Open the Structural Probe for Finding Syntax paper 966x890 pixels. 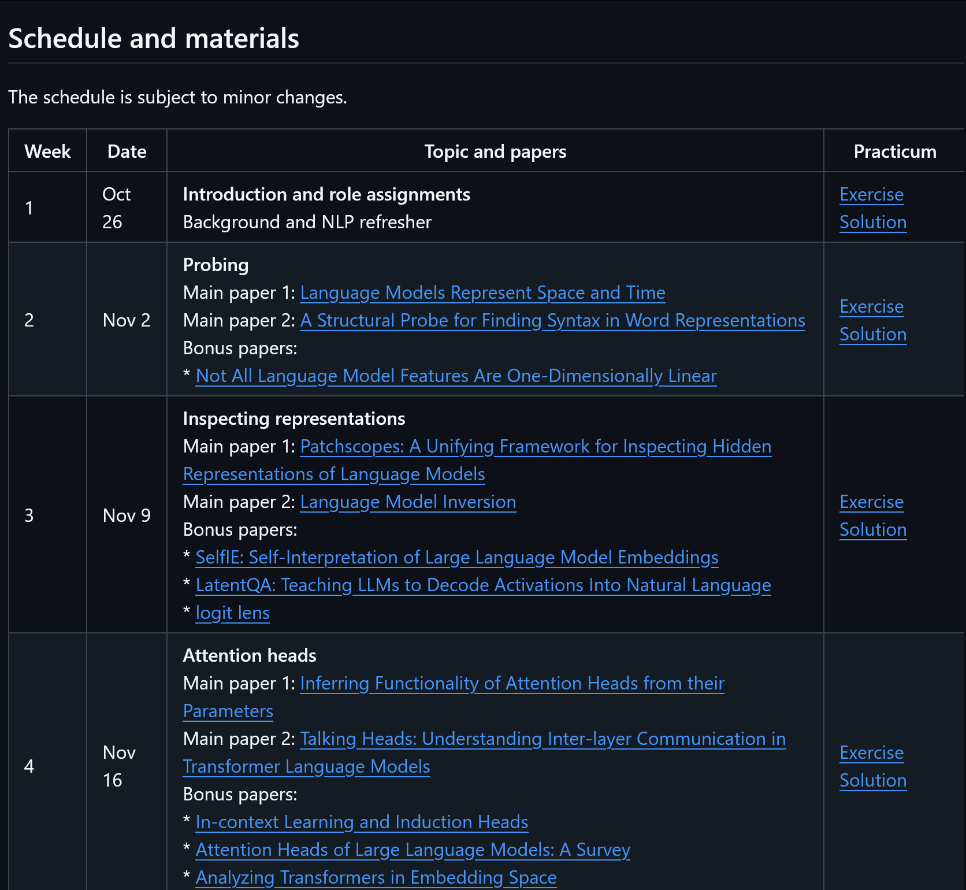552,321
